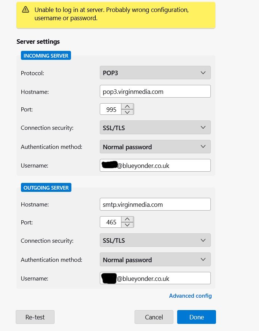
Task: Increase outgoing port with up arrow
Action: tap(127, 219)
